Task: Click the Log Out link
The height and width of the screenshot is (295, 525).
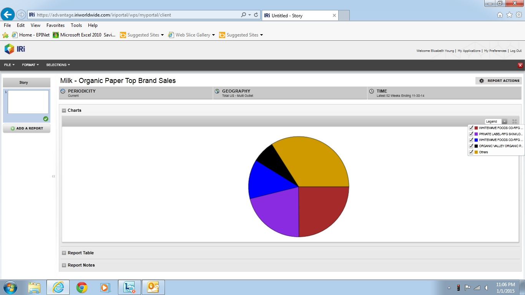Action: tap(516, 51)
